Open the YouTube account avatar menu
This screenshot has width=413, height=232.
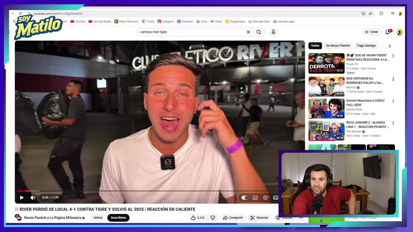400,32
